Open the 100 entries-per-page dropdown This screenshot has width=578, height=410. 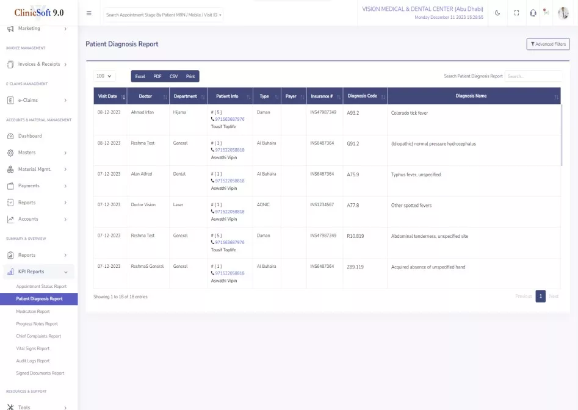(104, 76)
